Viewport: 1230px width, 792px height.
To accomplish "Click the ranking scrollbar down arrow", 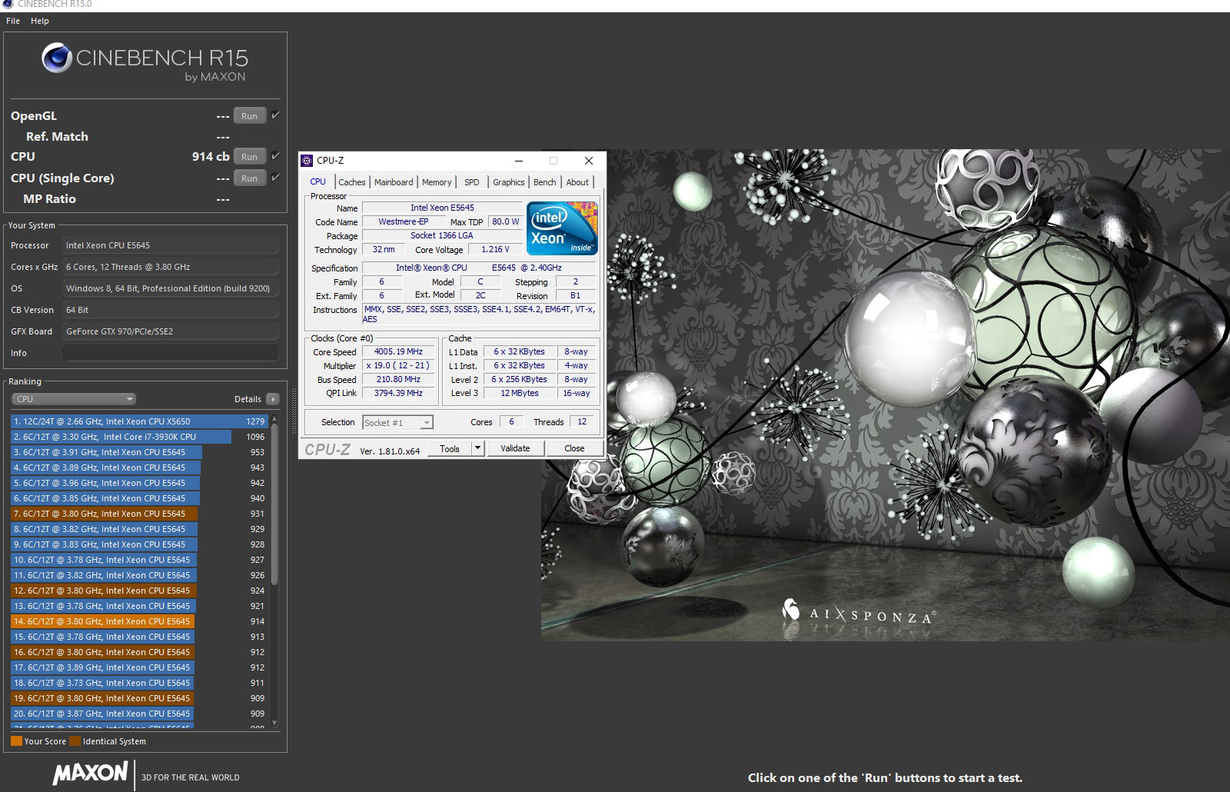I will click(x=274, y=724).
